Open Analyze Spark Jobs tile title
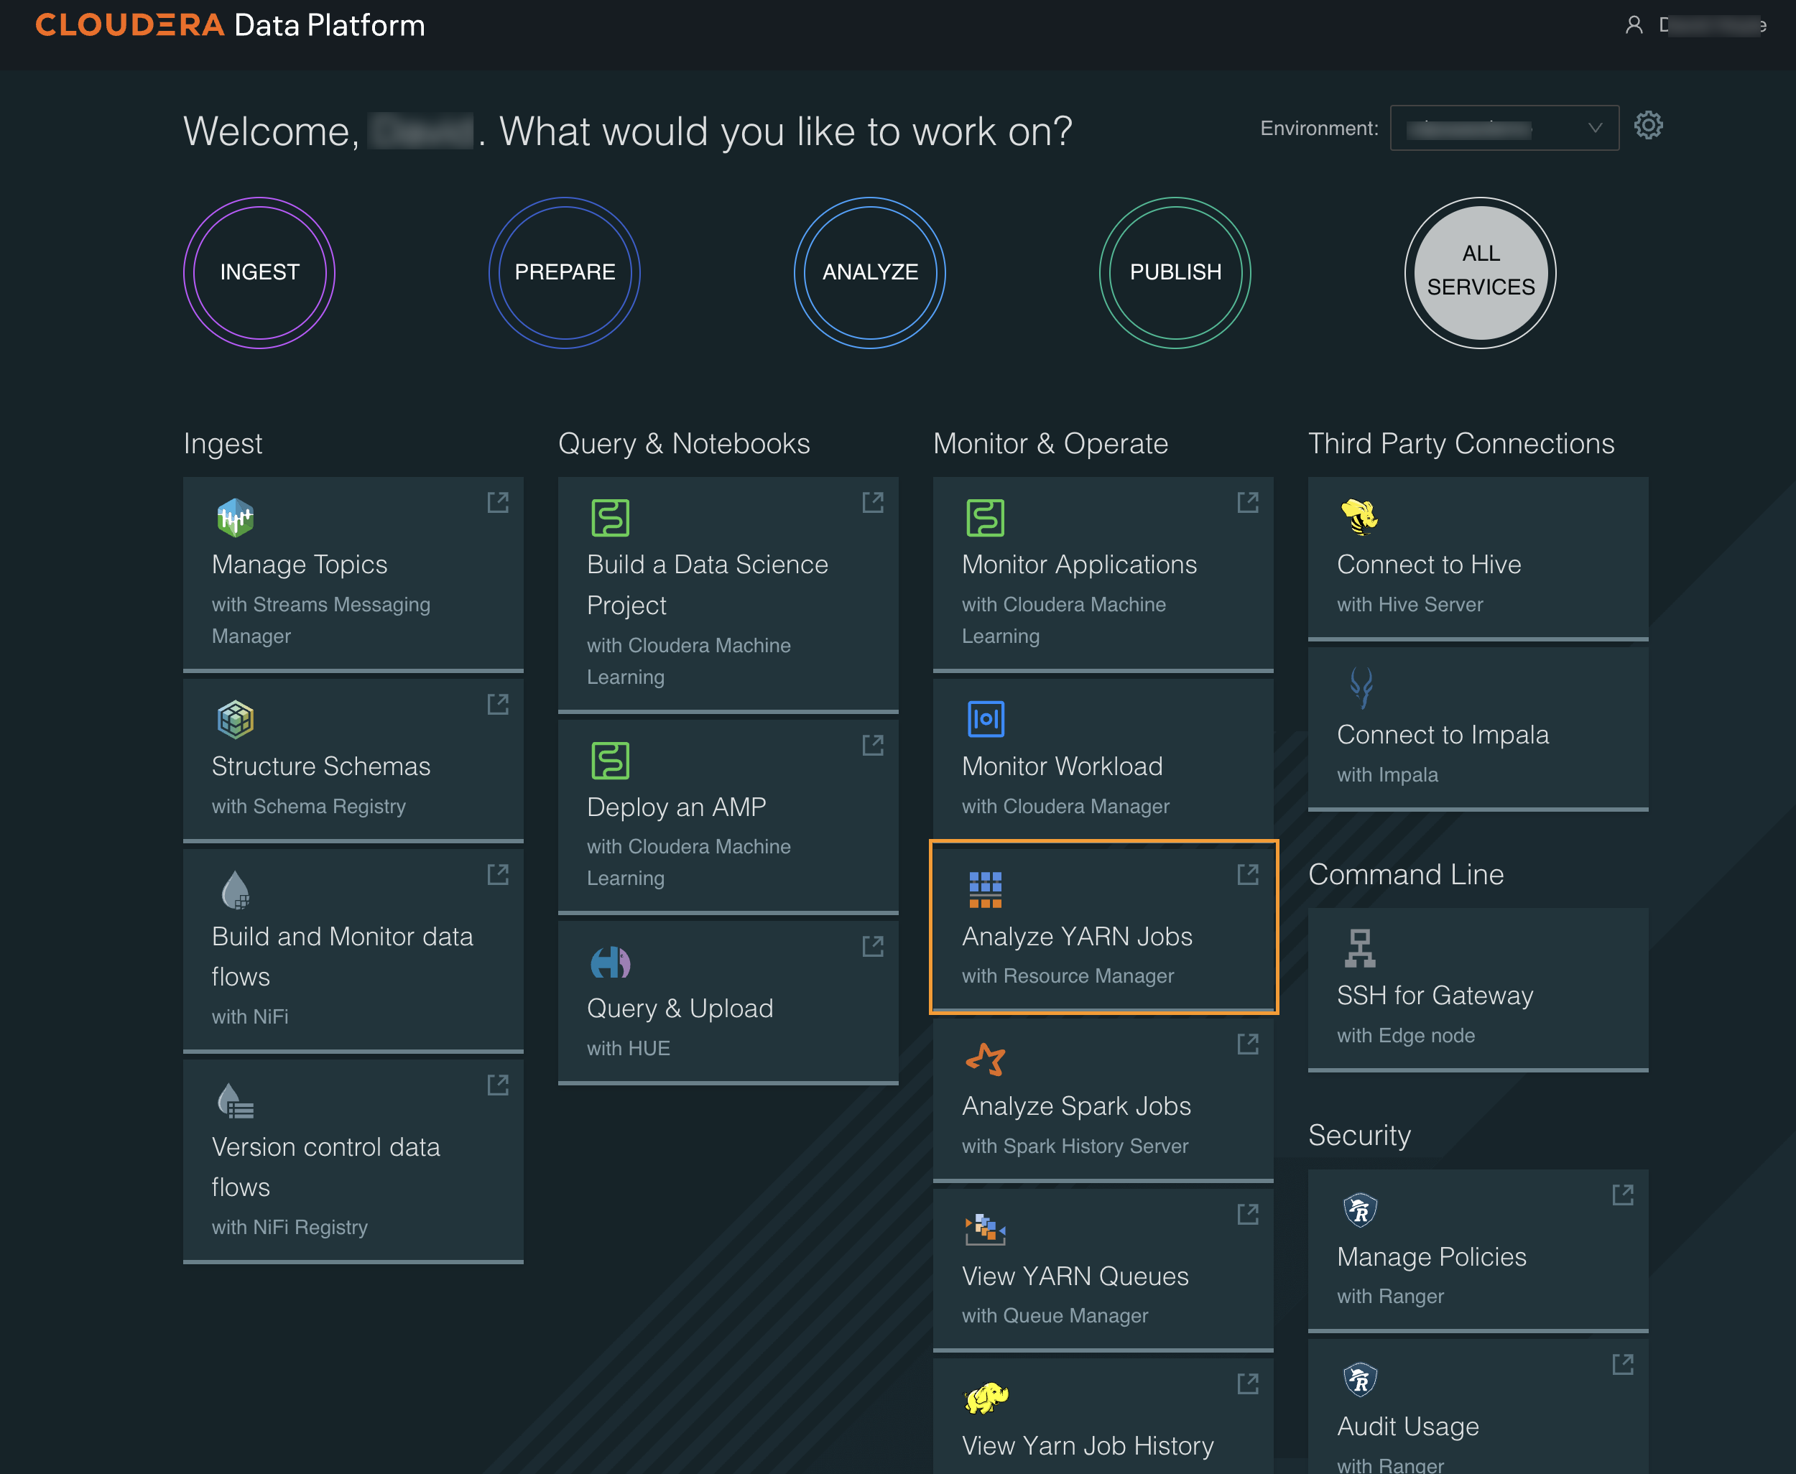The width and height of the screenshot is (1796, 1474). pyautogui.click(x=1076, y=1105)
